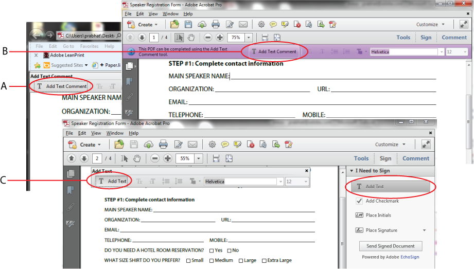
Task: Close the floating Add Text toolbar
Action: [307, 171]
